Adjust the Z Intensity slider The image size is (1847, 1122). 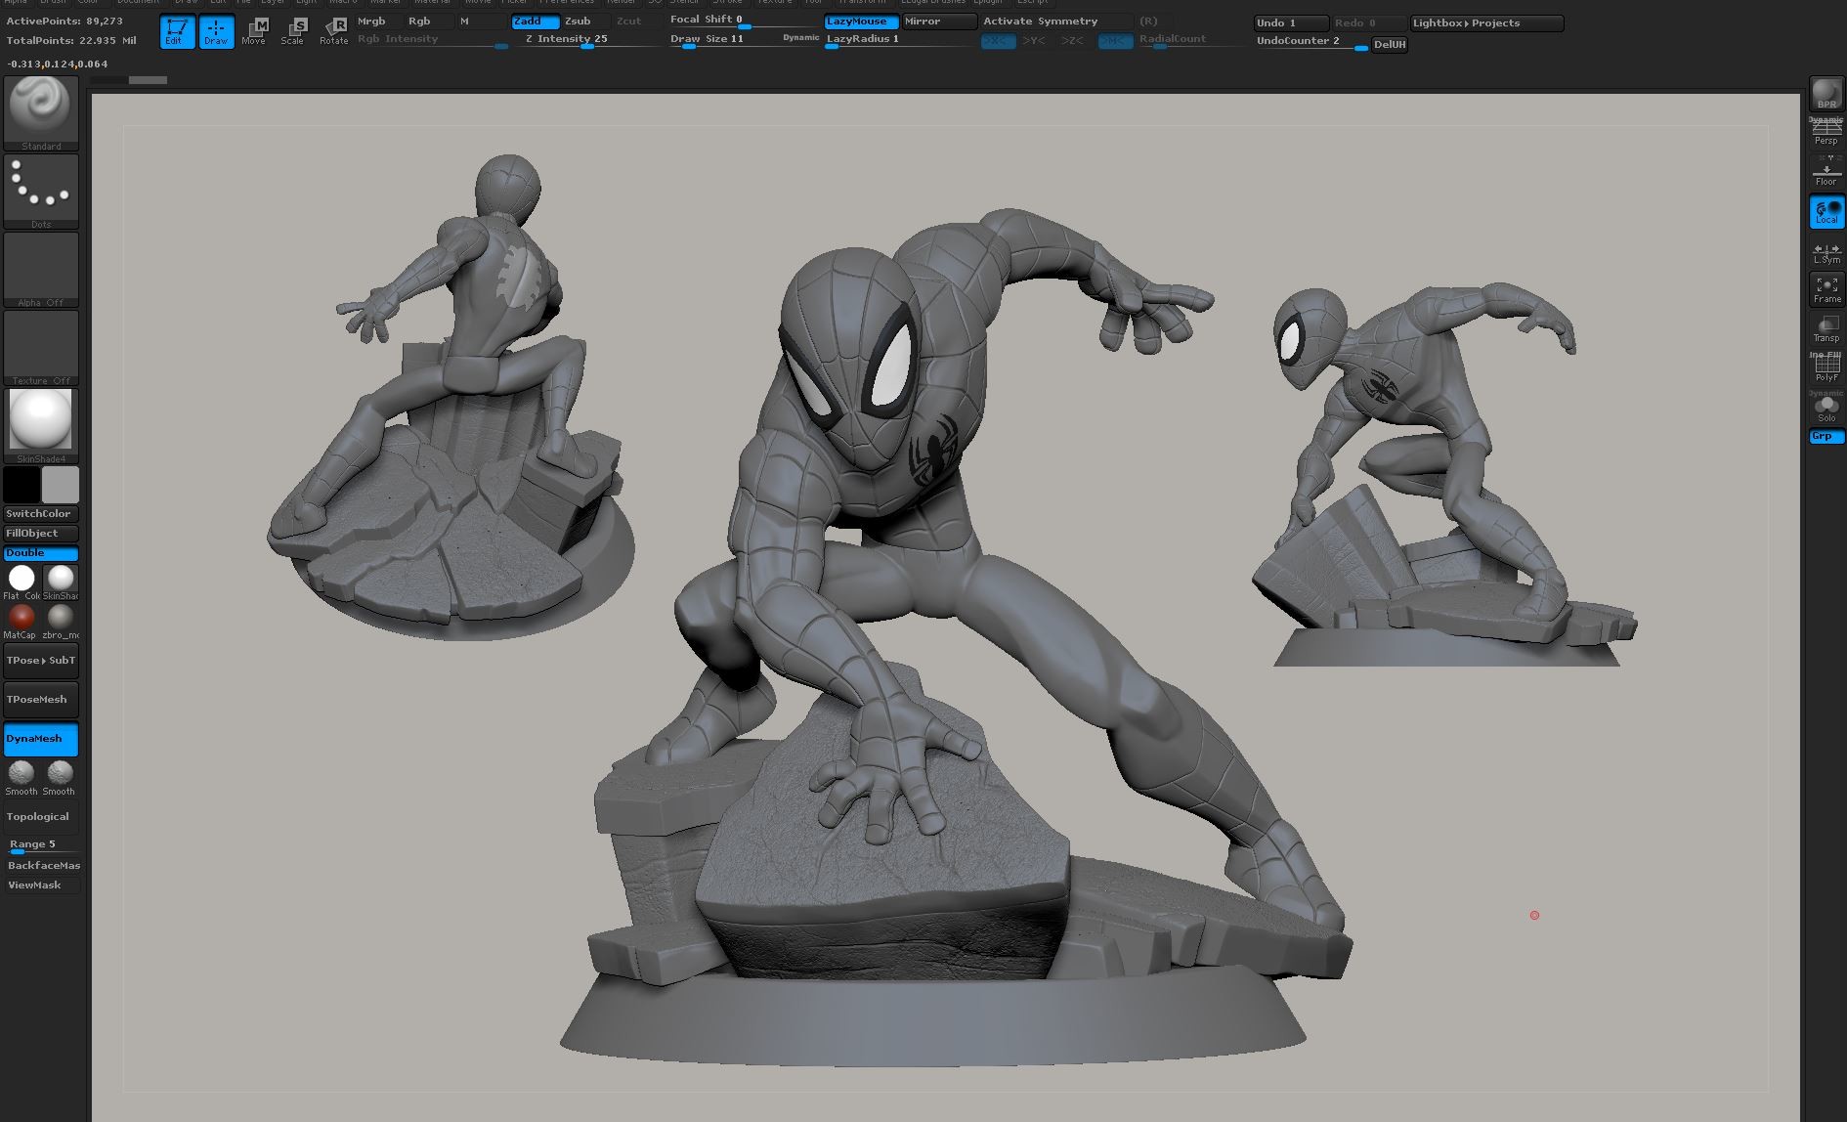pos(586,40)
